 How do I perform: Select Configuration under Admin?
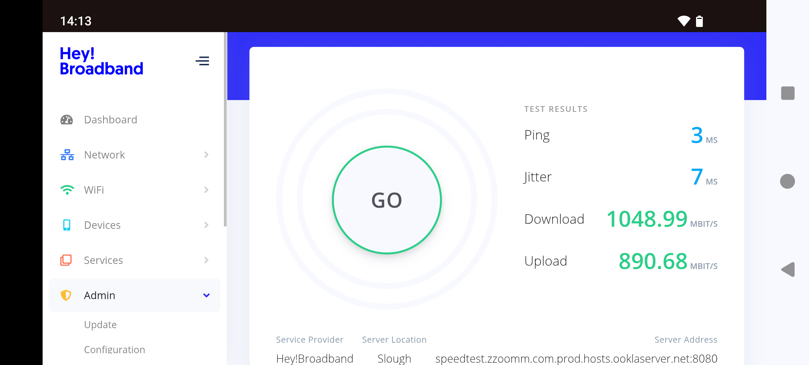point(114,349)
